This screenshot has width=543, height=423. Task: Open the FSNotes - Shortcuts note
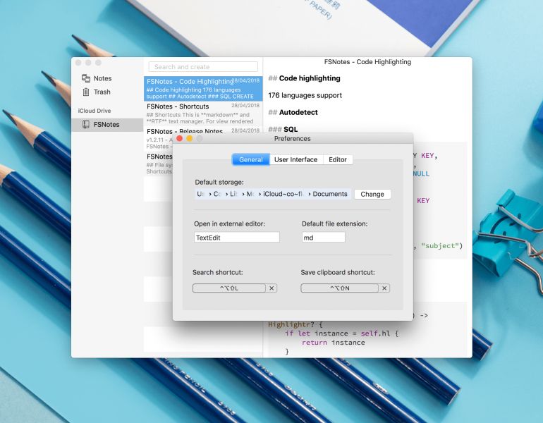tap(203, 114)
